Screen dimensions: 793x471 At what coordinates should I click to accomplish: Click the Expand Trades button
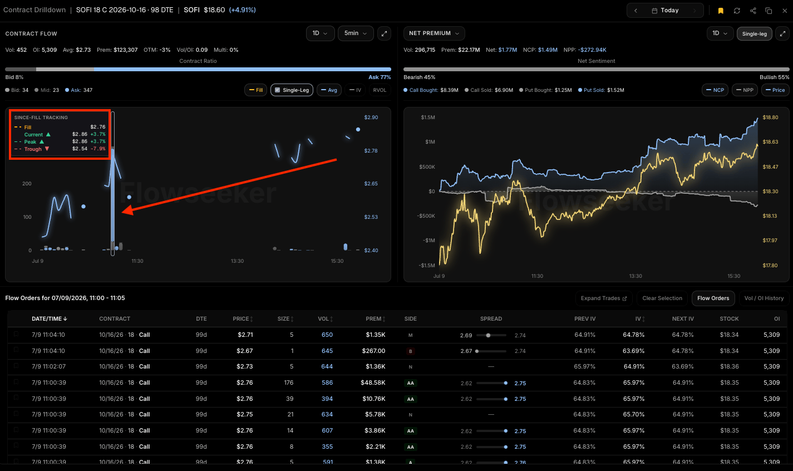(604, 298)
